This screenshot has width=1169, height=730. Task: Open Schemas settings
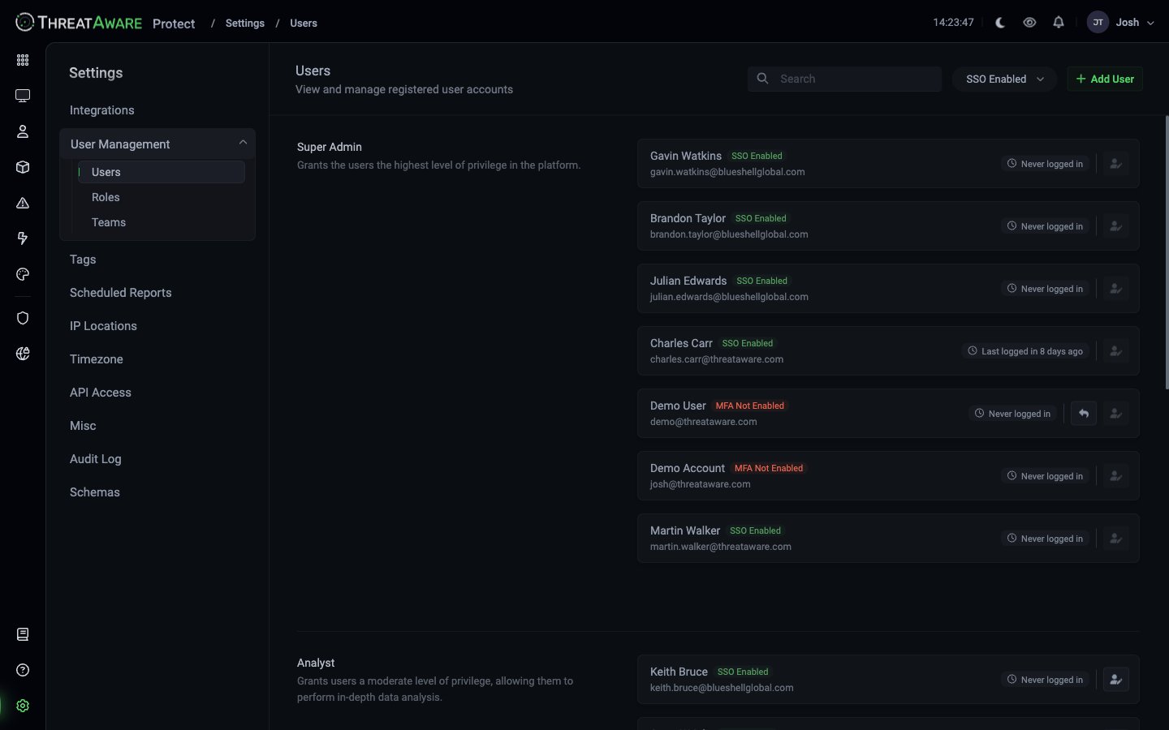[x=95, y=492]
